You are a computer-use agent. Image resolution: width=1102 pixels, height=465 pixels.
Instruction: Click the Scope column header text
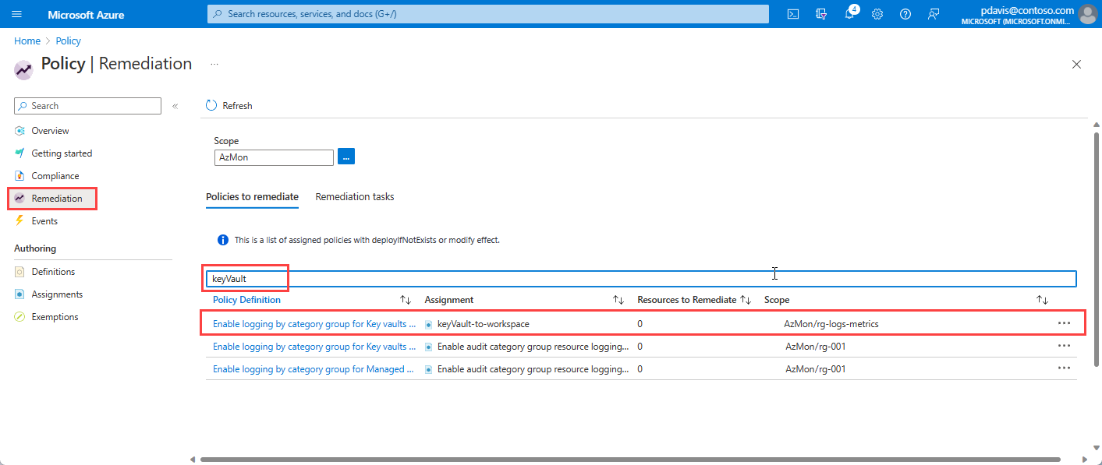click(x=777, y=300)
